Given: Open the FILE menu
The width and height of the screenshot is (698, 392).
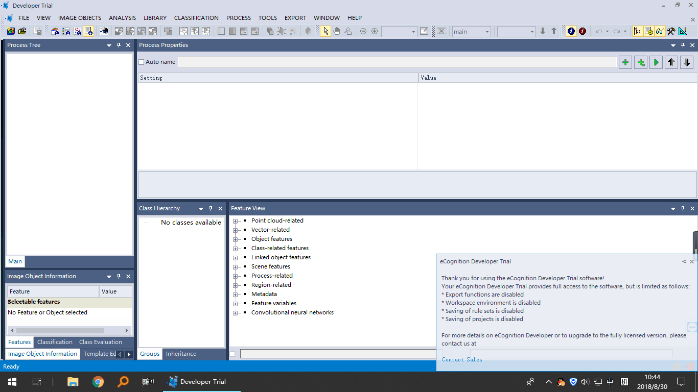Looking at the screenshot, I should [x=24, y=18].
